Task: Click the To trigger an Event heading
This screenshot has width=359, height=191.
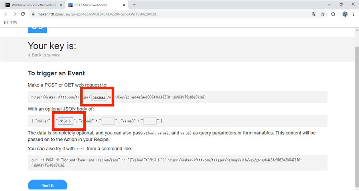Action: (56, 73)
